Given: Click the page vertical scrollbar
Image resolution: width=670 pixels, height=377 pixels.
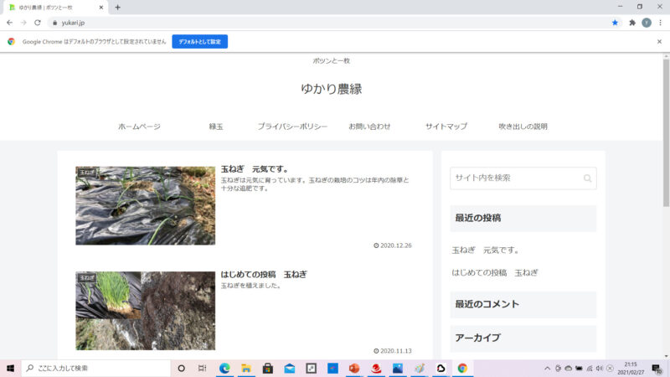Looking at the screenshot, I should [666, 132].
